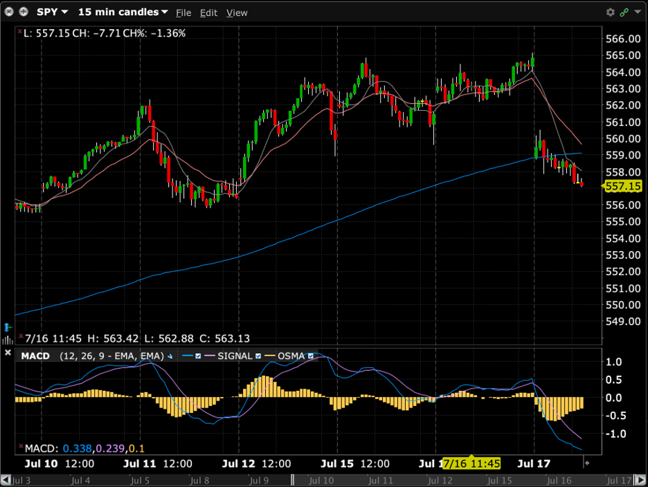The image size is (648, 487).
Task: Uncheck the SIGNAL line checkbox
Action: pos(258,356)
